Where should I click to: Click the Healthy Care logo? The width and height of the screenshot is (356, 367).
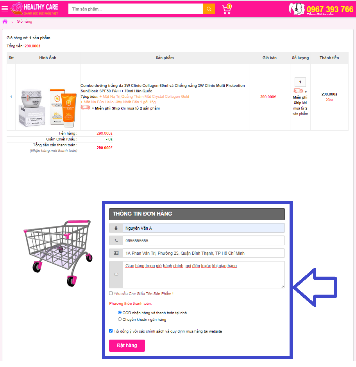(x=35, y=9)
